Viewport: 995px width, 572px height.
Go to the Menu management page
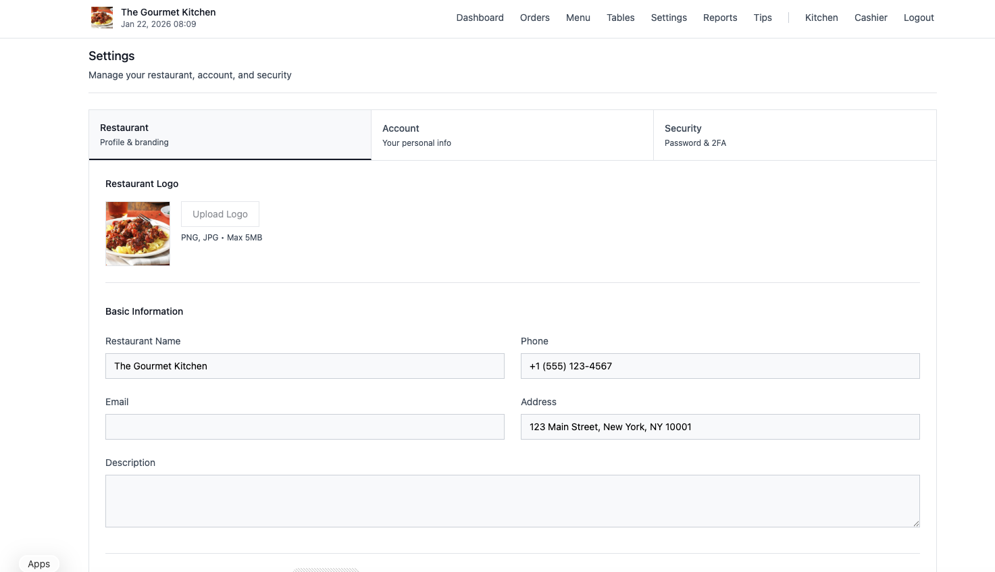tap(578, 18)
